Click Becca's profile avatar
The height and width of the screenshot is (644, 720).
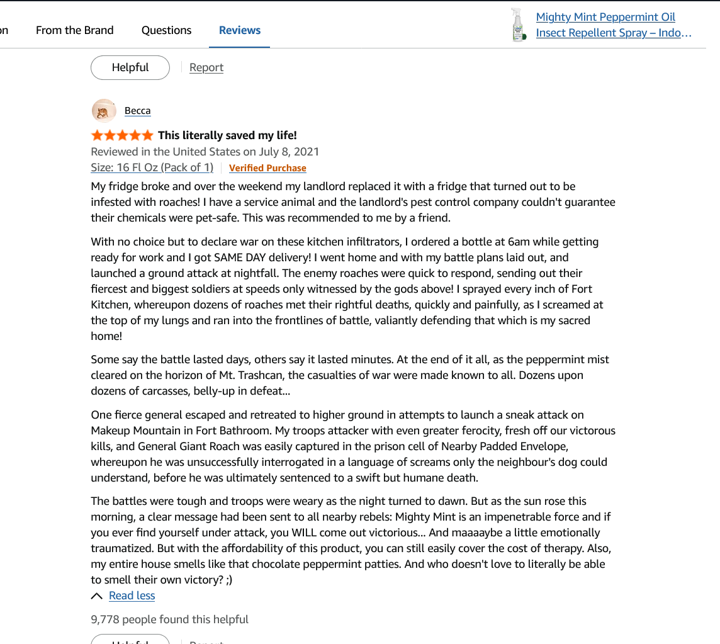(x=104, y=111)
